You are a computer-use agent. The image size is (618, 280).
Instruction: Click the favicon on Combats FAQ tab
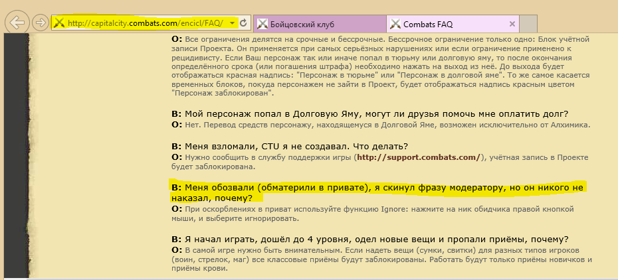395,25
